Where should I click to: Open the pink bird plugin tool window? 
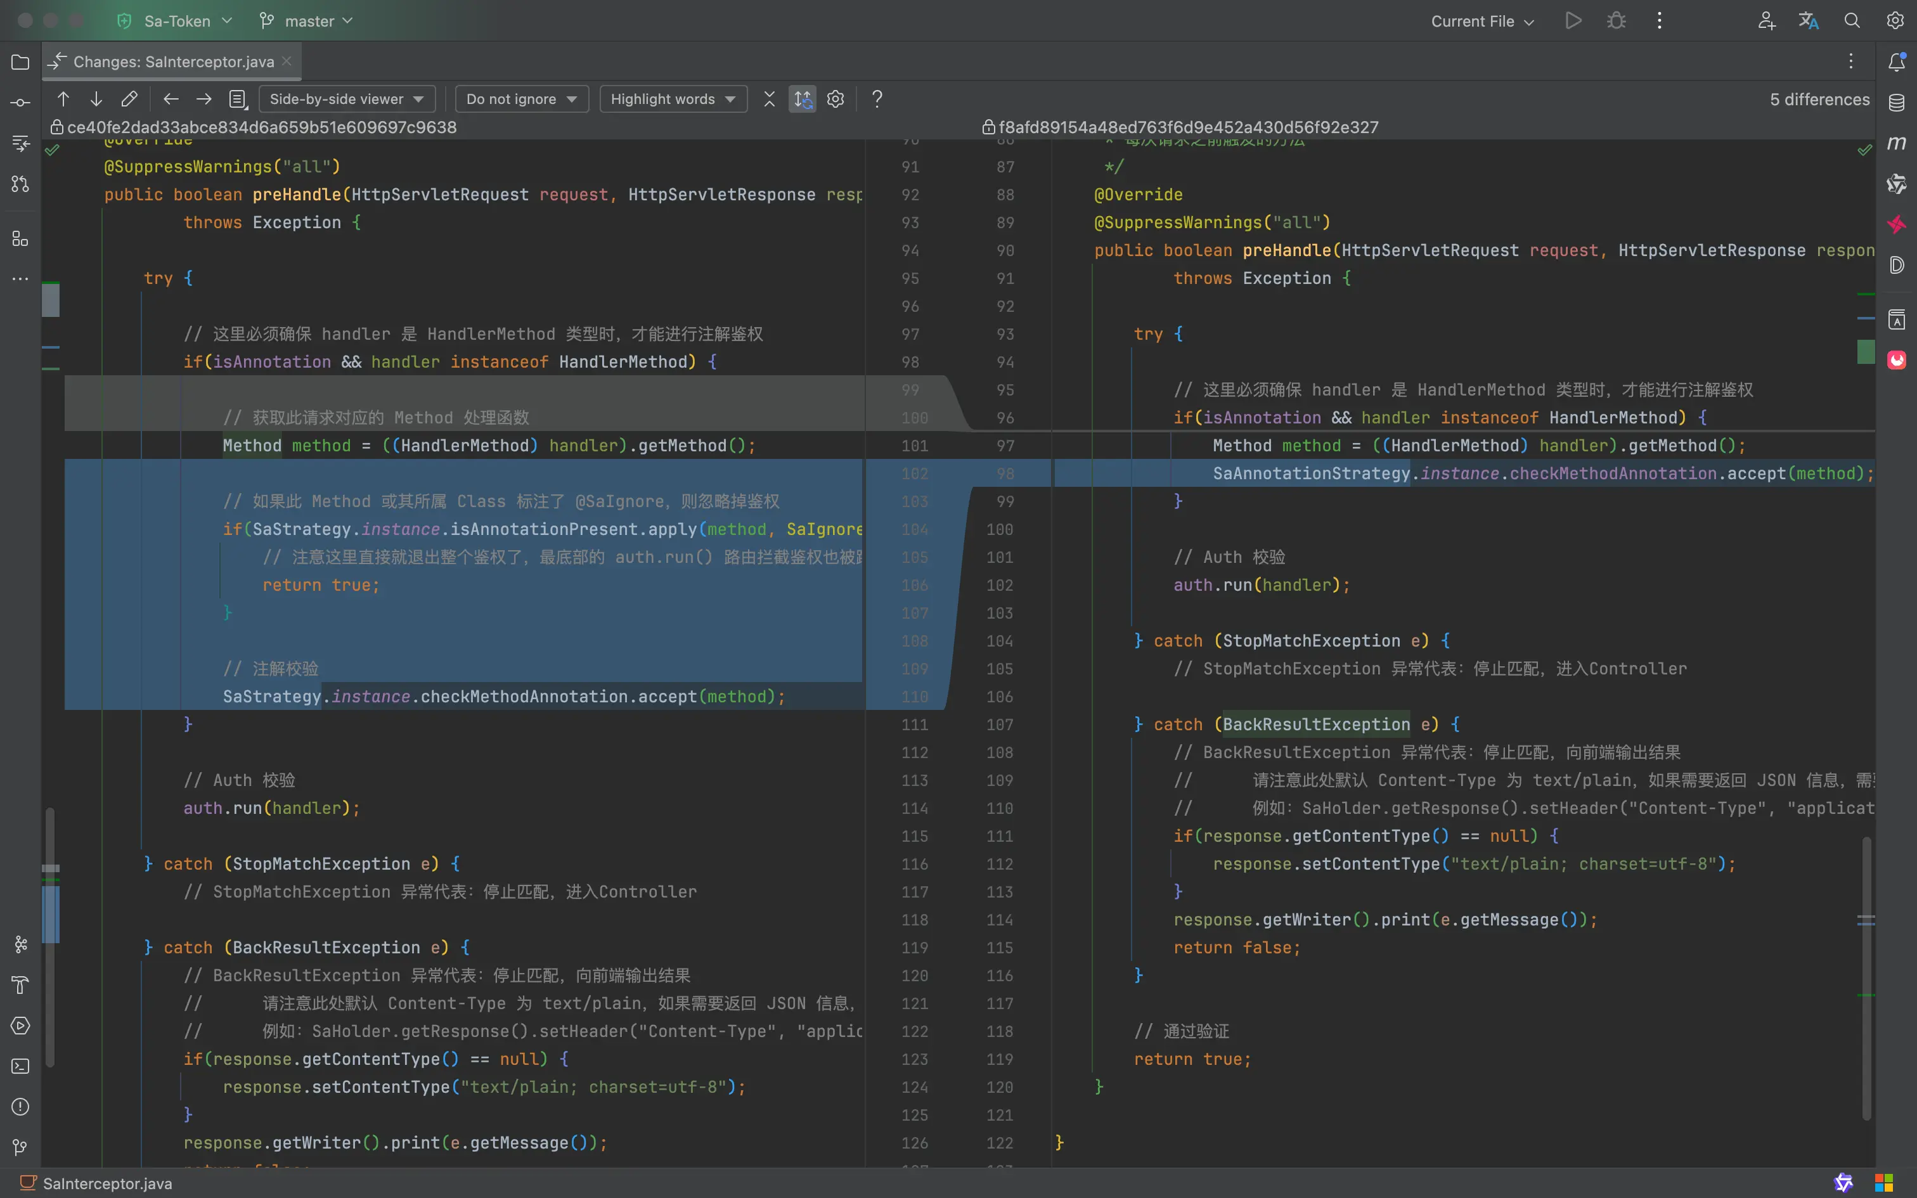1897,225
